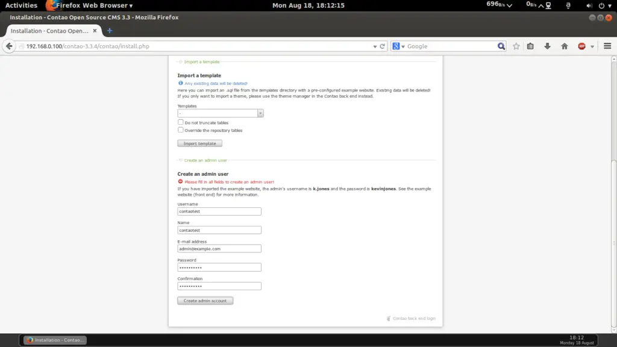Screen dimensions: 617x347
Task: Click the E-mail address field
Action: 219,249
